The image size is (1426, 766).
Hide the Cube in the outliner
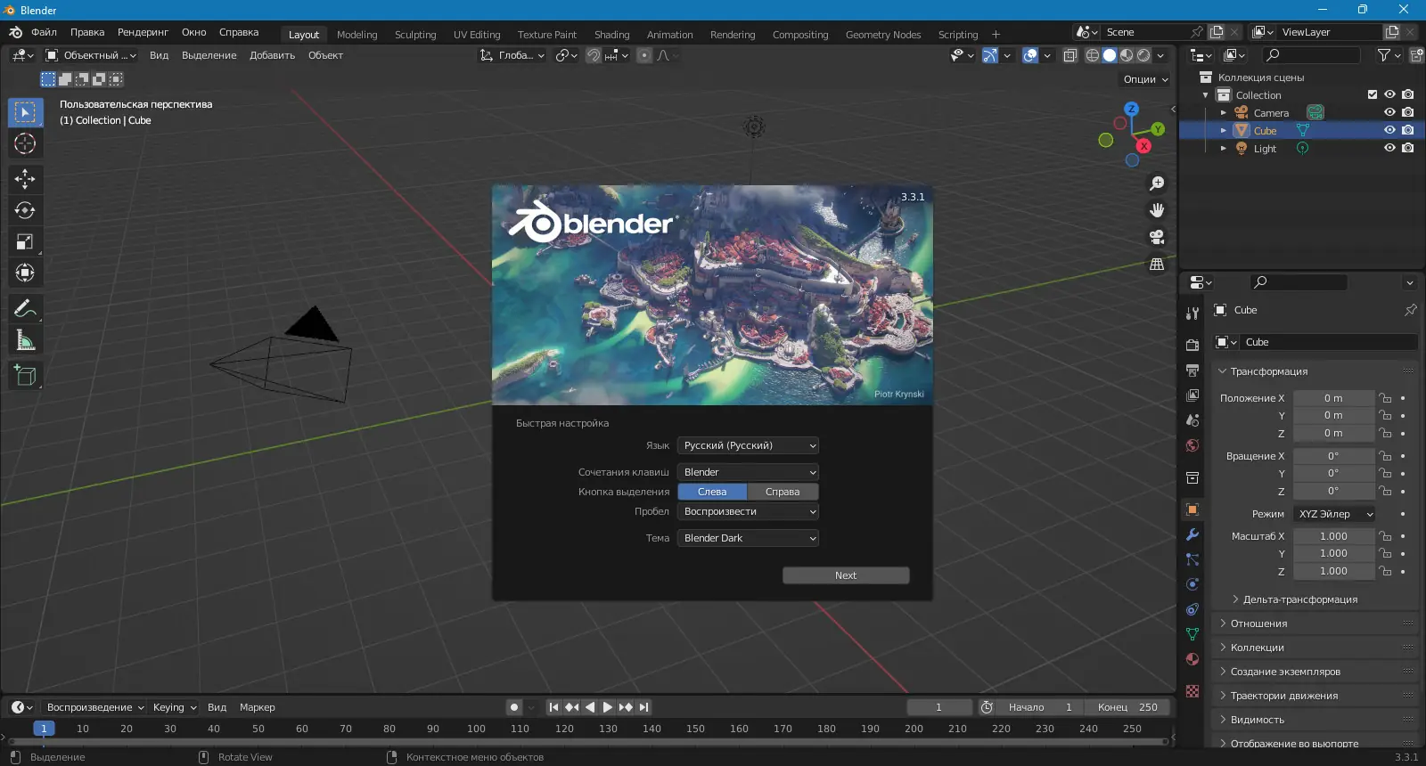[x=1389, y=130]
